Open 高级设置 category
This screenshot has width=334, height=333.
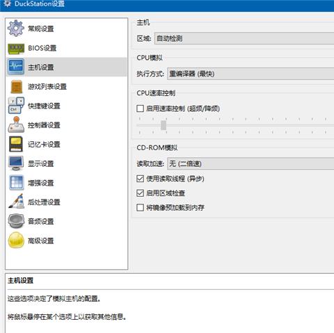coord(66,241)
